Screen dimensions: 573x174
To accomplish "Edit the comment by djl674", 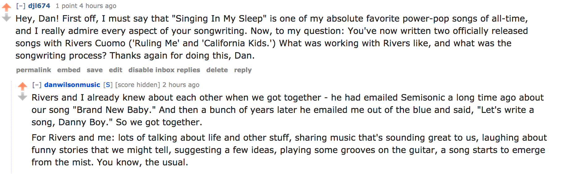I will (116, 70).
